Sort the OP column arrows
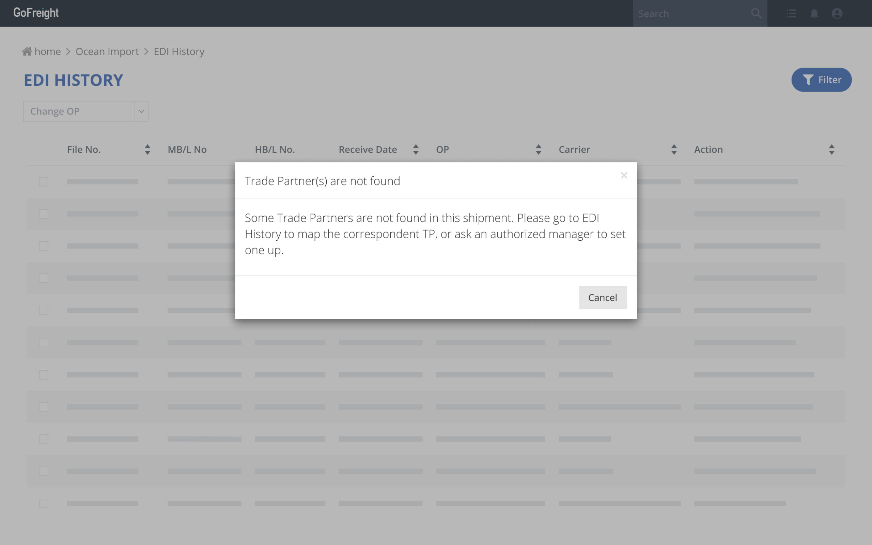Image resolution: width=872 pixels, height=545 pixels. click(x=538, y=149)
